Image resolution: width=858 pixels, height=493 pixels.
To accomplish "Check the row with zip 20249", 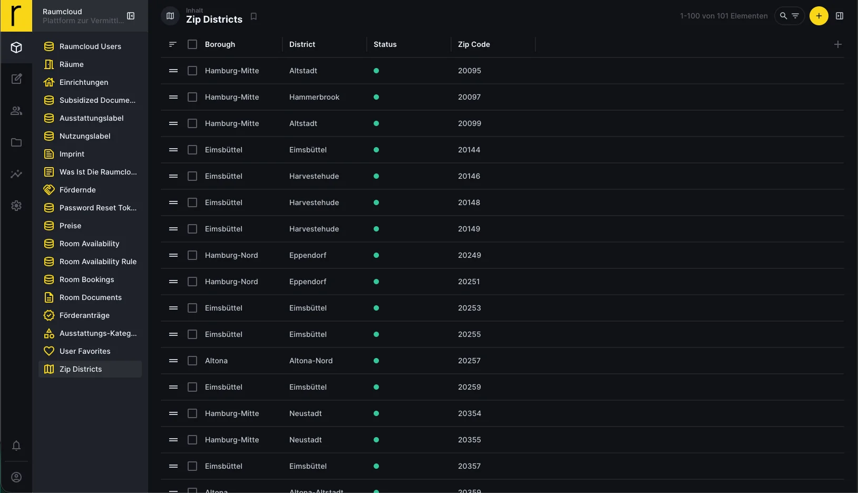I will (x=192, y=255).
